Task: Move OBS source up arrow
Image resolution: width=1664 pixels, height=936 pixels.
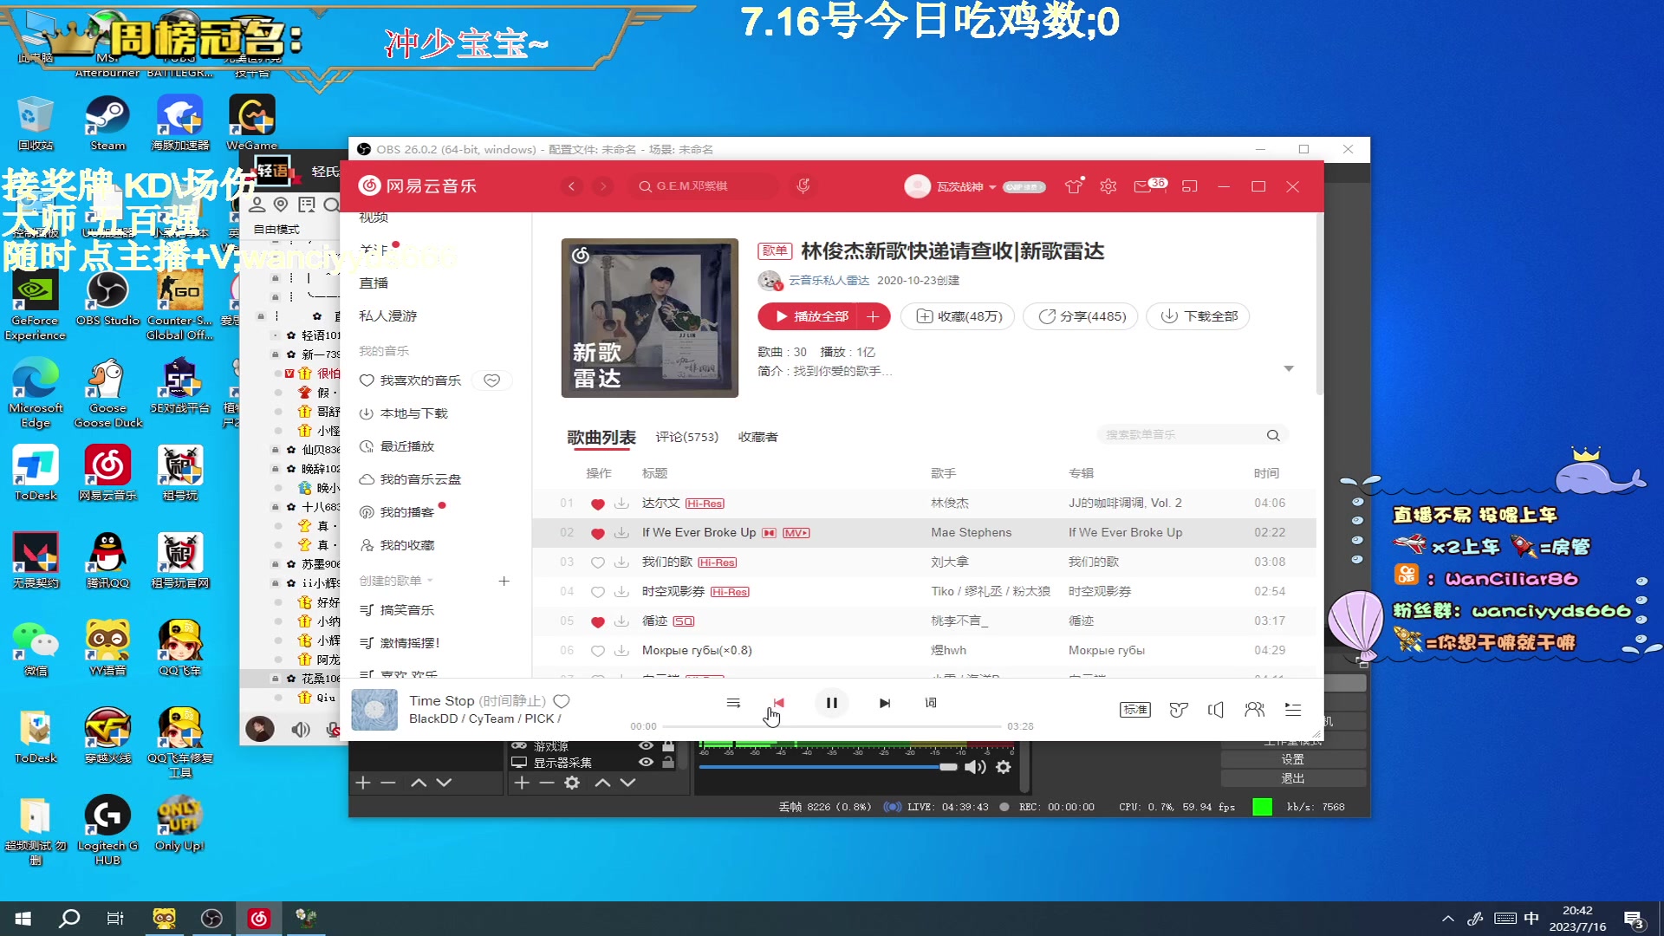Action: coord(603,783)
